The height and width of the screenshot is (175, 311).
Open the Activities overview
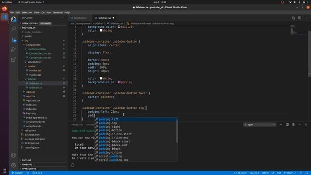point(7,2)
